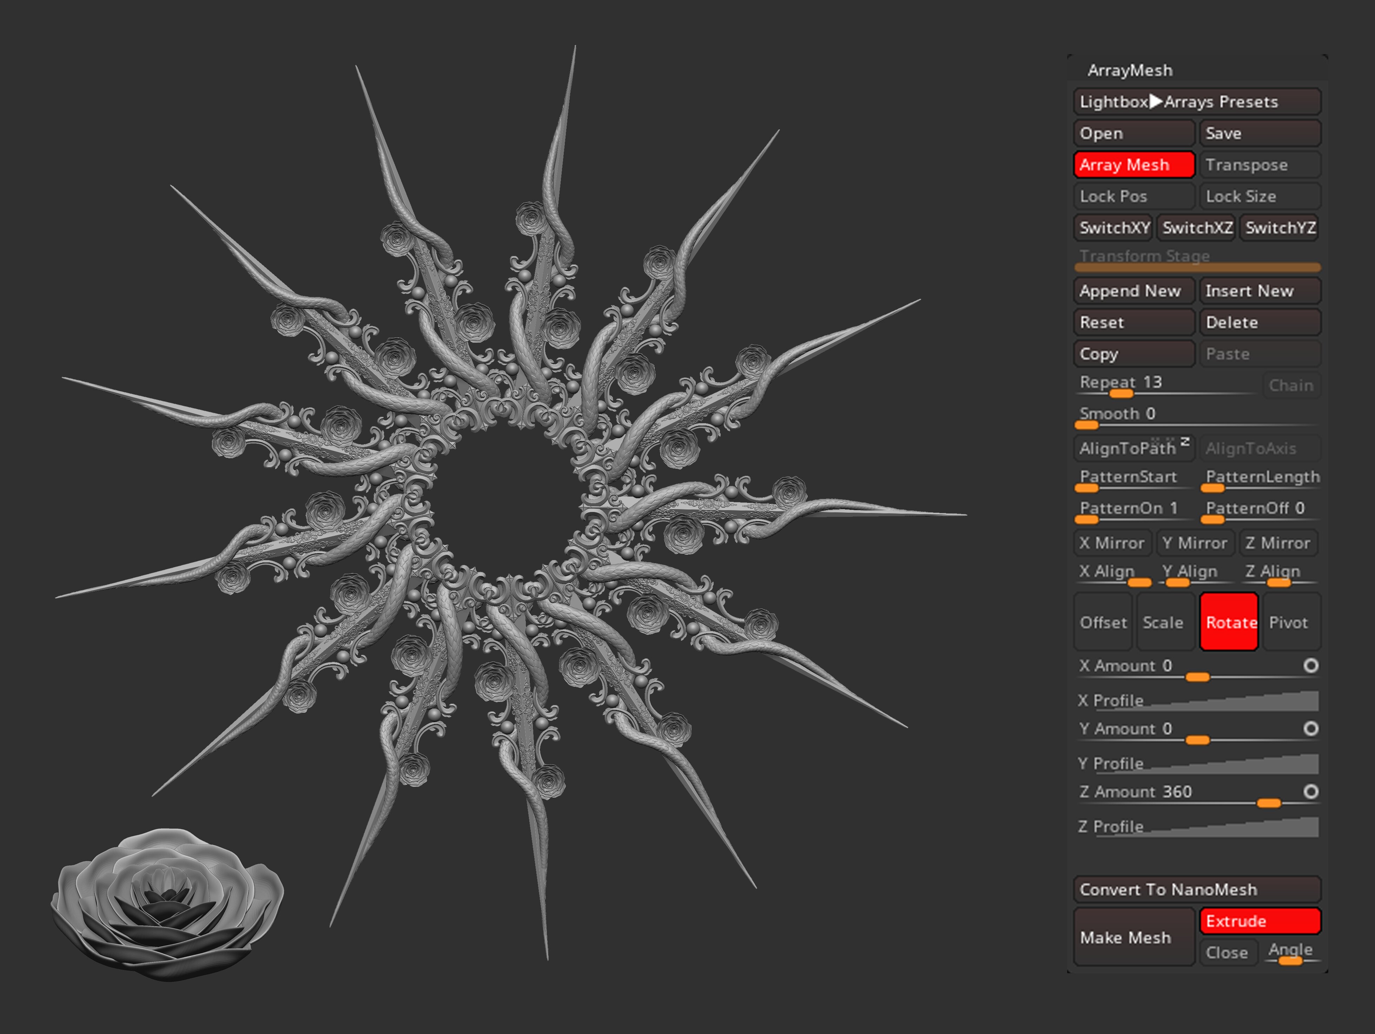Click SwitchXY button
Screen dimensions: 1375x1034
tap(1113, 228)
